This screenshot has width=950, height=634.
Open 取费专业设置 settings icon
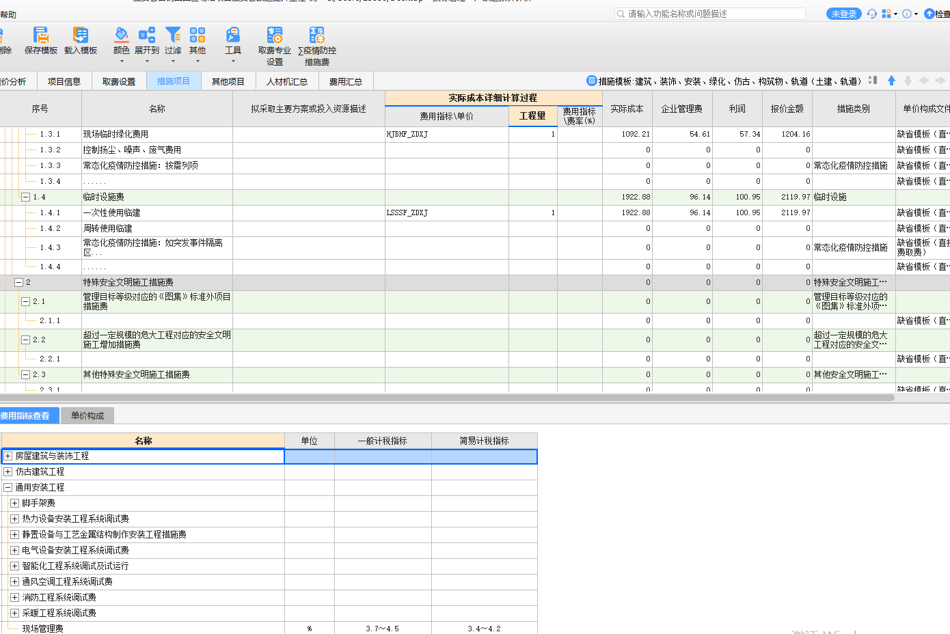(275, 35)
